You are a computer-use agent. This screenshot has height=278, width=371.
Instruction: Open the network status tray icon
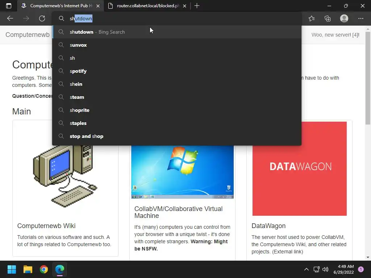[x=316, y=269]
